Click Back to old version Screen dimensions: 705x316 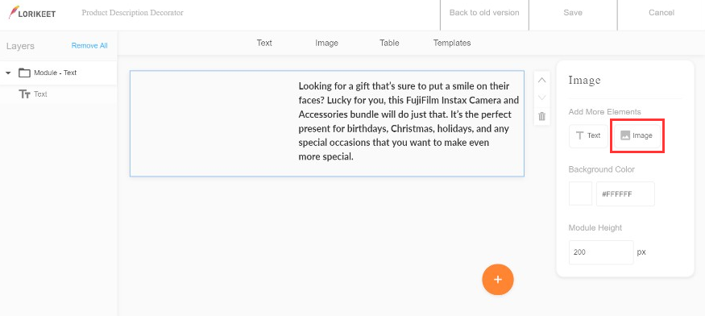coord(484,13)
